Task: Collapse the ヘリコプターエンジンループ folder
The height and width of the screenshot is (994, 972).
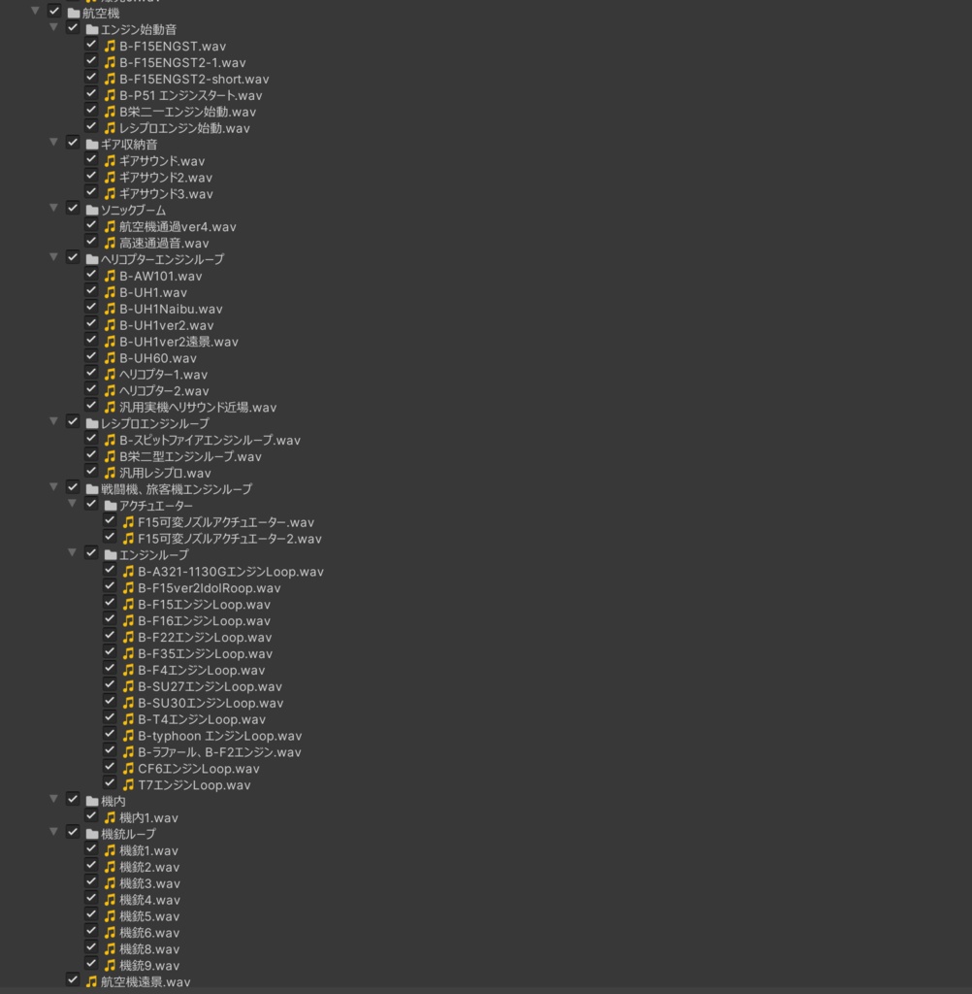Action: pyautogui.click(x=54, y=256)
